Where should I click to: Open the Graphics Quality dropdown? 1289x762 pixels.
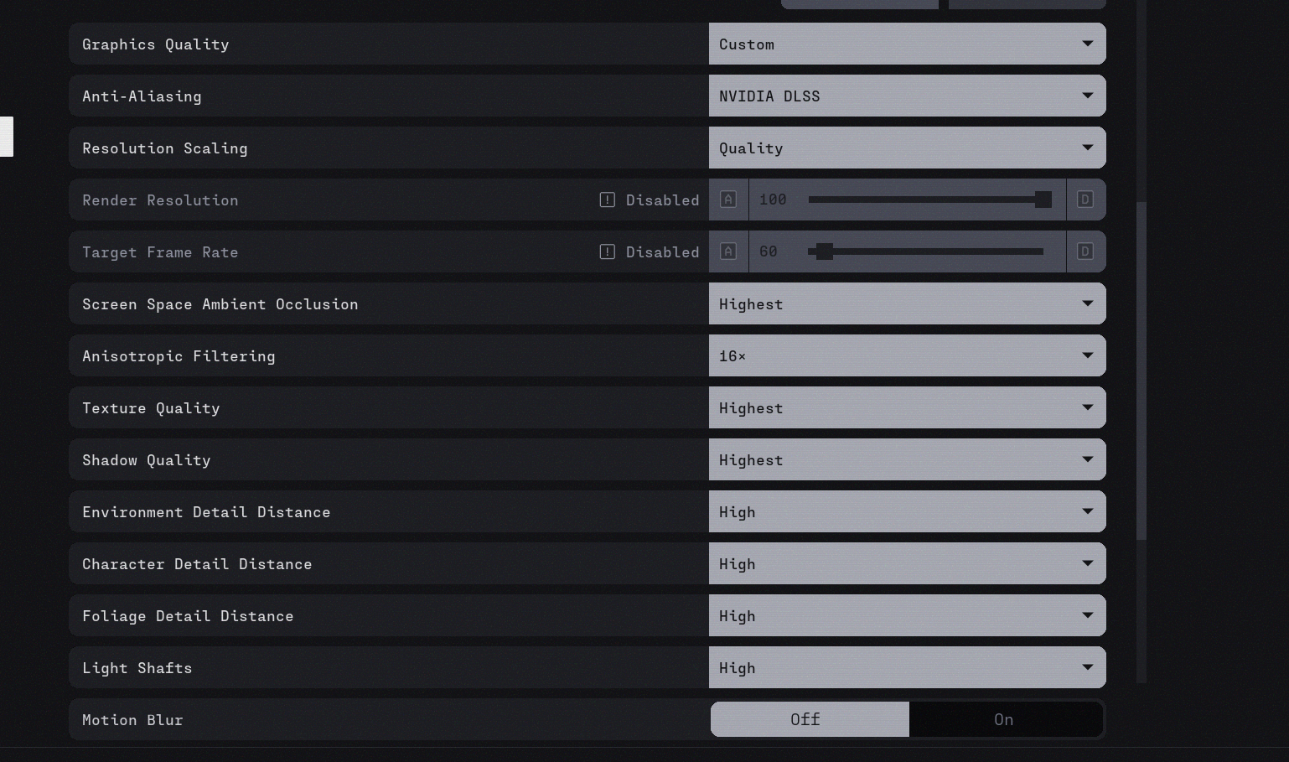pos(907,44)
